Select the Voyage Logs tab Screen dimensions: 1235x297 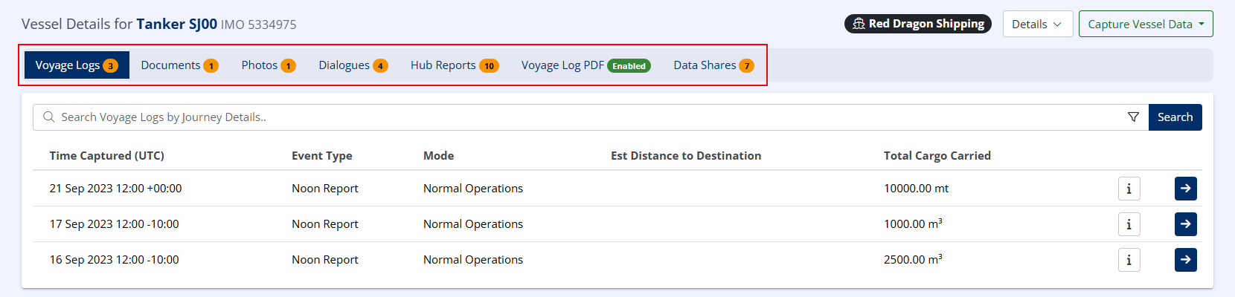click(77, 65)
